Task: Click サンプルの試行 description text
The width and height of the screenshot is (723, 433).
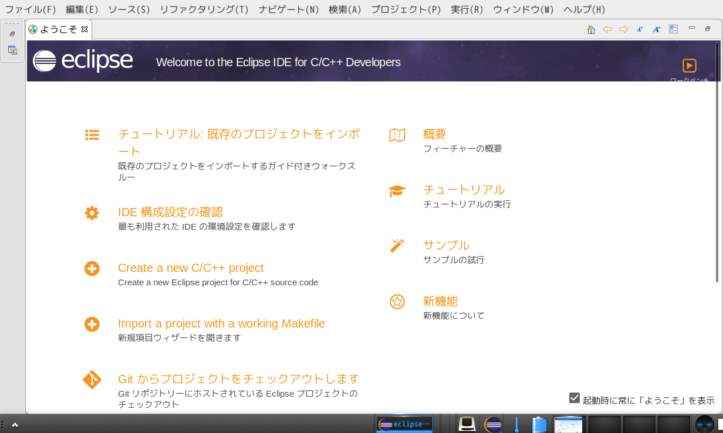Action: tap(454, 260)
